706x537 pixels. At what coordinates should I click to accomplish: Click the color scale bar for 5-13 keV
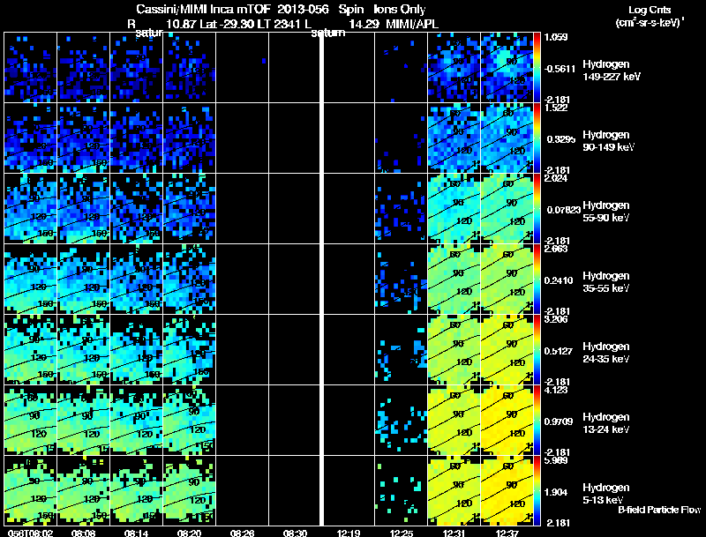point(537,491)
